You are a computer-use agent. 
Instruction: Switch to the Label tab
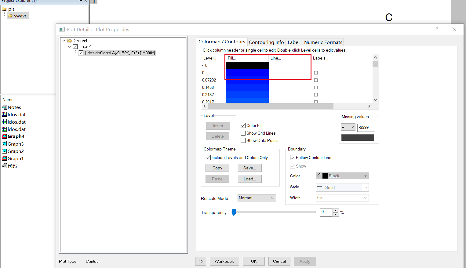point(293,42)
